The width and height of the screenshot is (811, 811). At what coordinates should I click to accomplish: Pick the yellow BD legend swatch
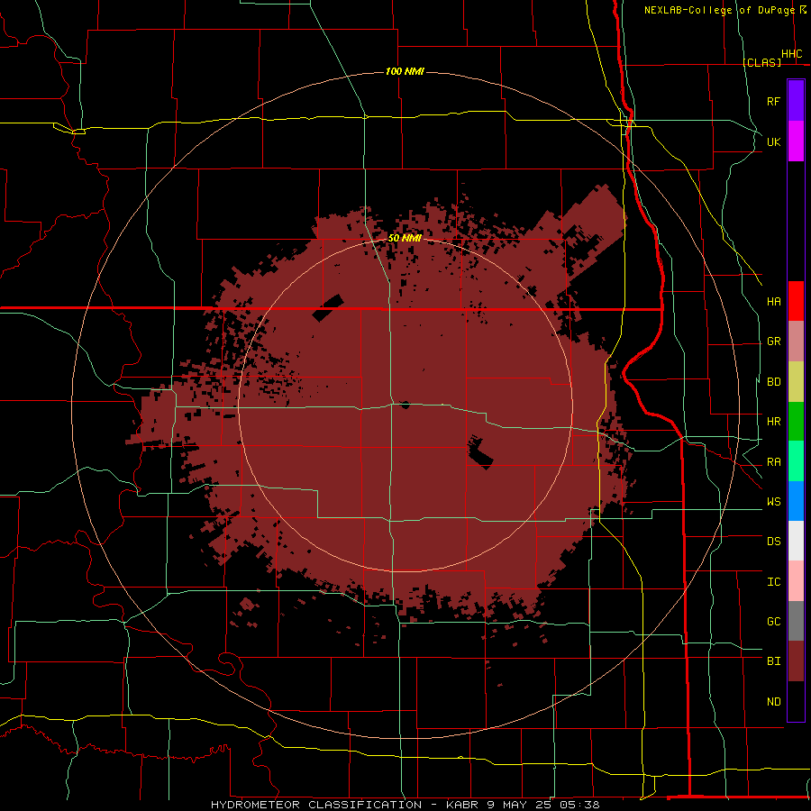(x=796, y=382)
